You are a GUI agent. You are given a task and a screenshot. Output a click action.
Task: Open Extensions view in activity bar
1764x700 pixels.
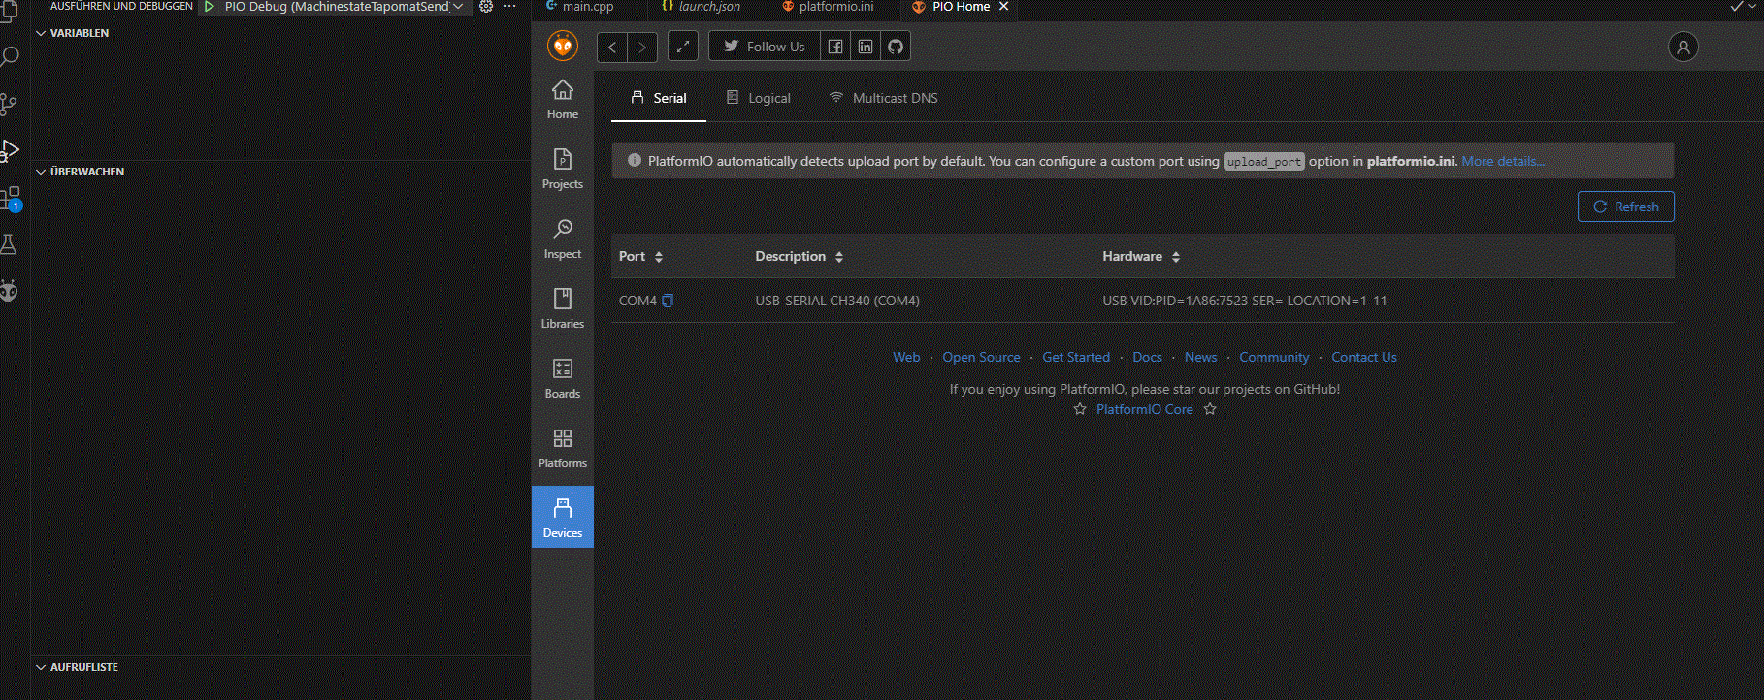coord(10,199)
